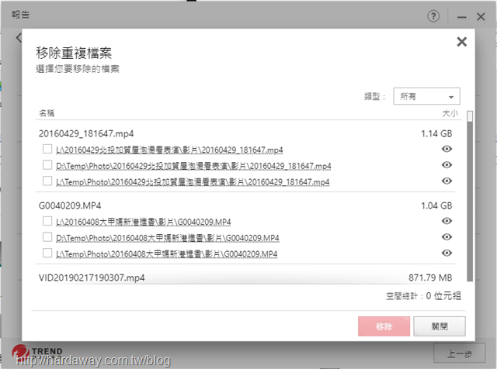Preview L:\Temp\Photo G0040209.MP4 with eye icon

(447, 253)
